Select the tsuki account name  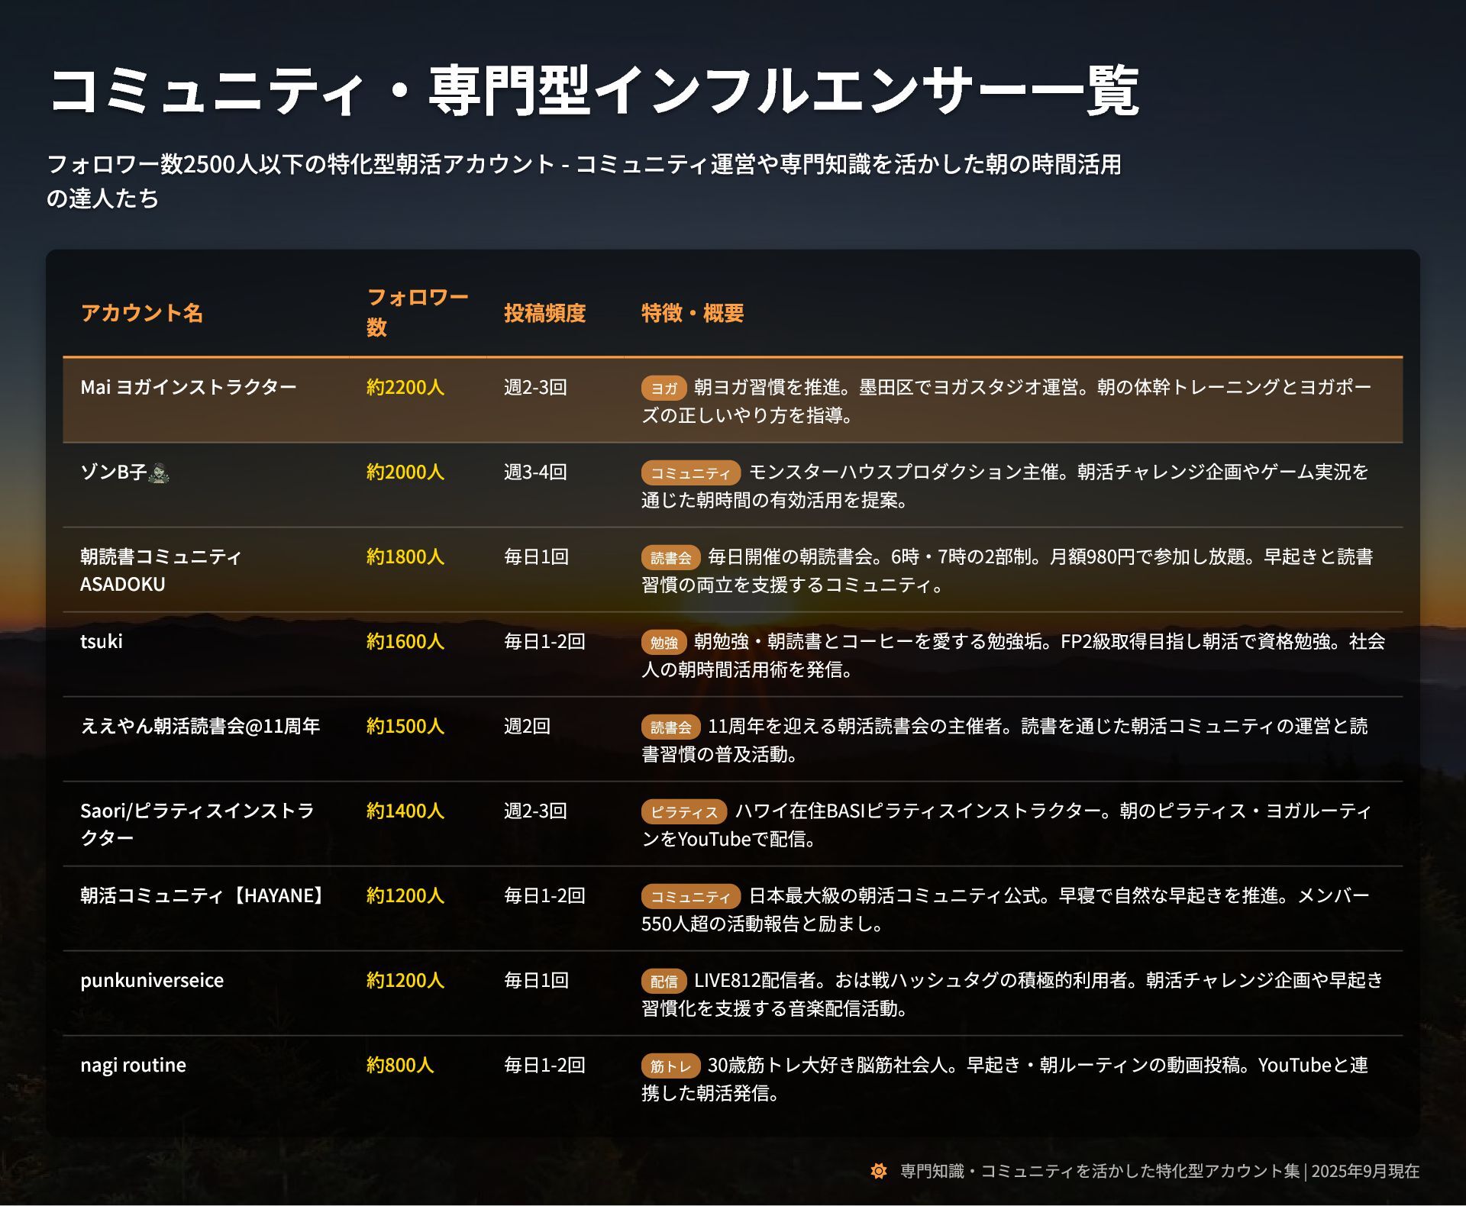pos(102,641)
